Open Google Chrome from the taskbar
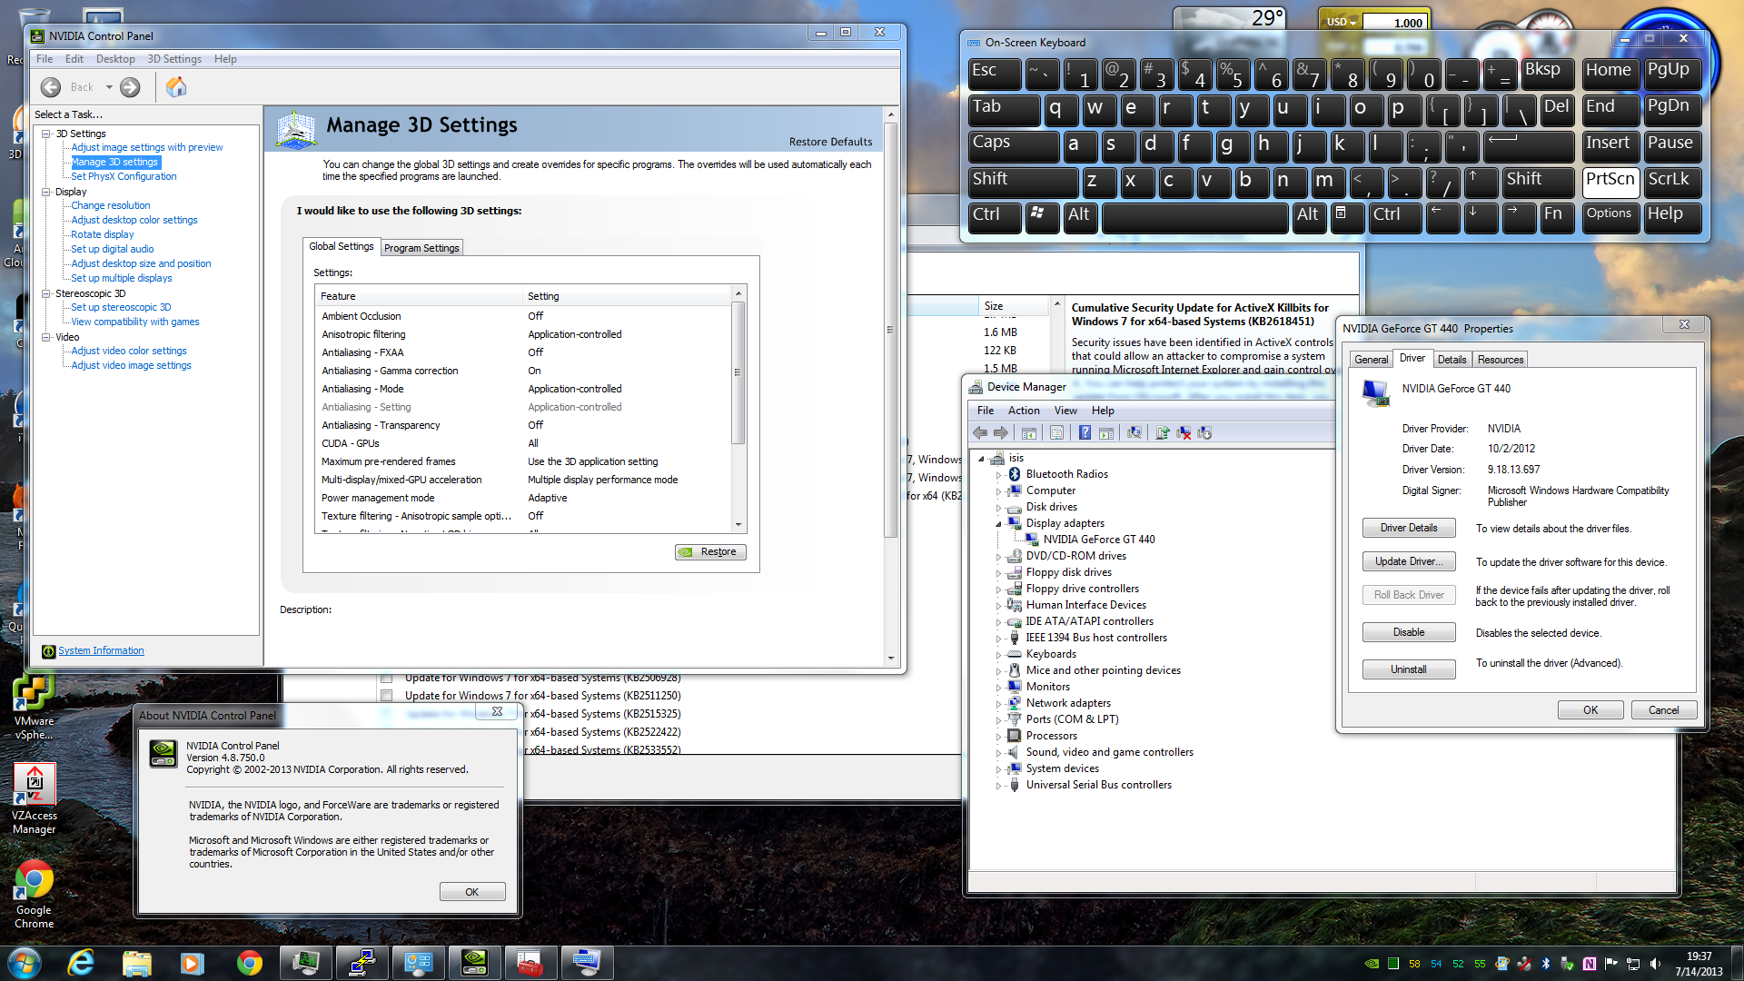Image resolution: width=1744 pixels, height=981 pixels. (x=249, y=963)
